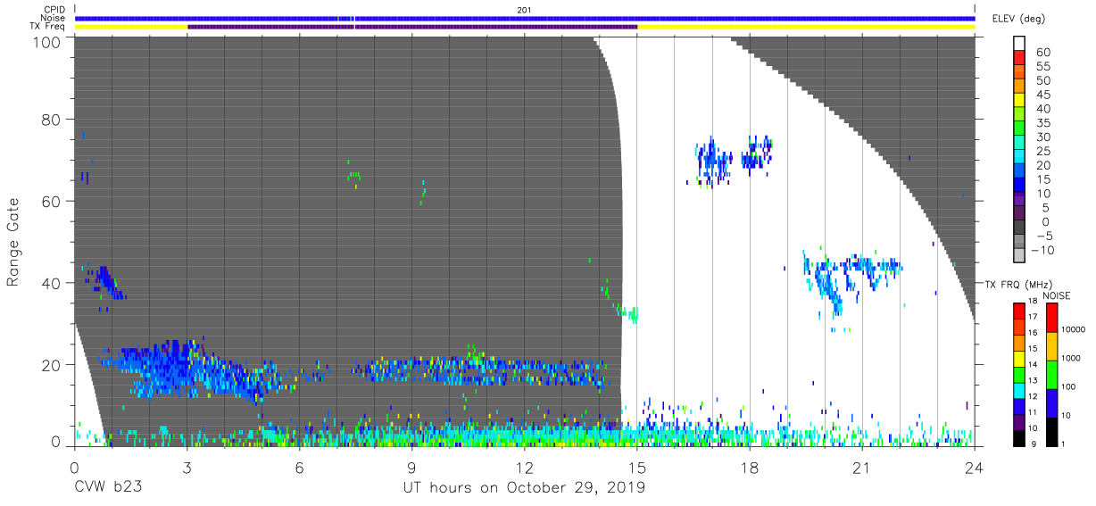Click the Range Gate axis label

click(13, 242)
